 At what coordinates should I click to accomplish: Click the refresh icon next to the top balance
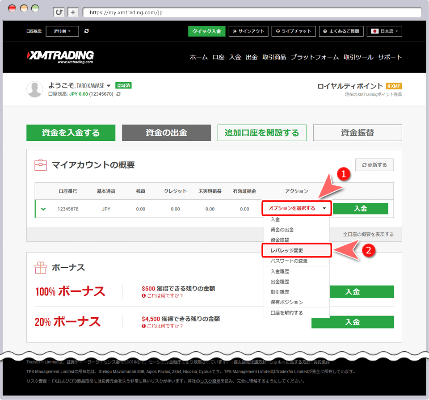pyautogui.click(x=86, y=31)
